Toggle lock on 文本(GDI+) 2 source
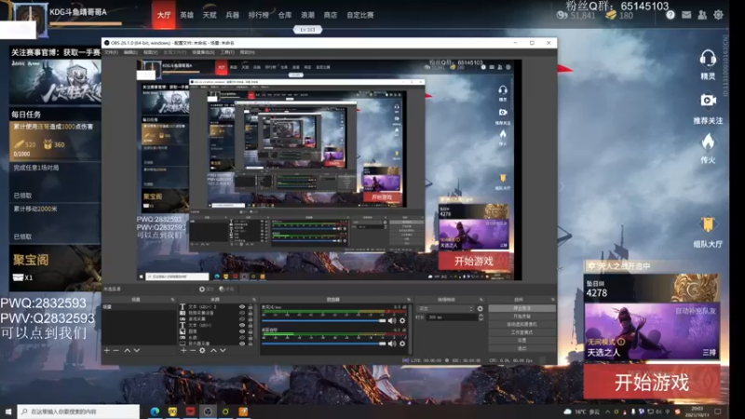 click(251, 307)
